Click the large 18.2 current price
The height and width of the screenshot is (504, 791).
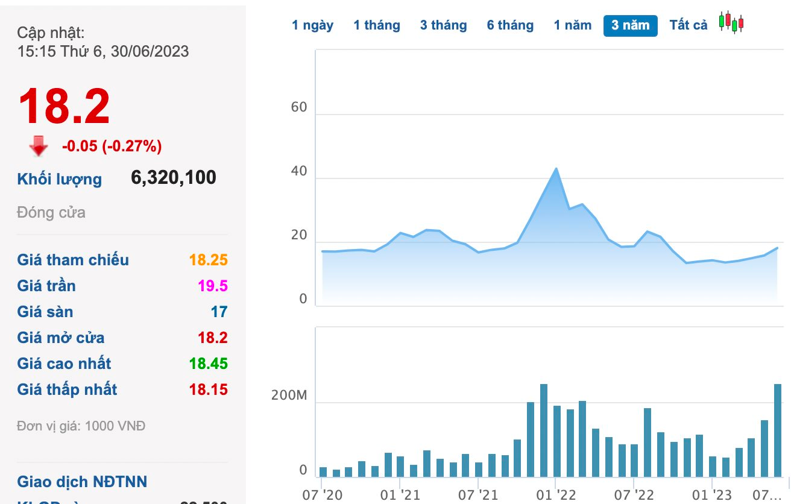(64, 107)
